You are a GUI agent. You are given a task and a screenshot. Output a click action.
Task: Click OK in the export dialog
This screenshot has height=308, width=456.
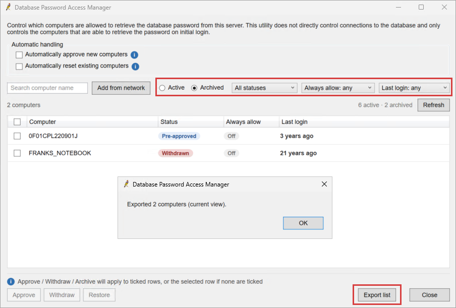(303, 223)
